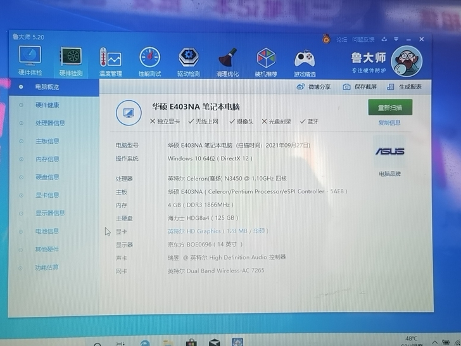Viewport: 461px width, 346px height.
Task: Close the 鲁大师 window
Action: point(422,39)
